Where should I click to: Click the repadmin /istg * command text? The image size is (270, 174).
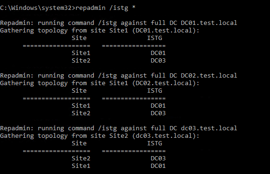coord(106,8)
